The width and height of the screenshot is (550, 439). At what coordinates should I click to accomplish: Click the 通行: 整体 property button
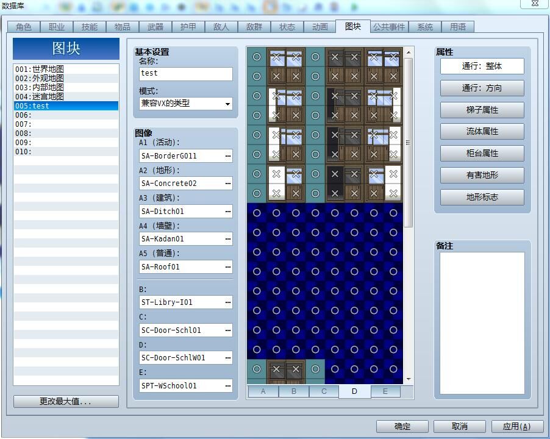482,66
